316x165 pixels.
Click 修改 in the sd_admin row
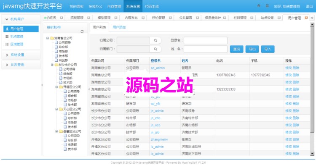coord(288,68)
